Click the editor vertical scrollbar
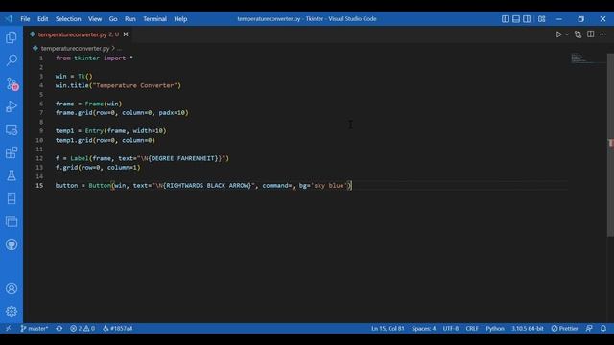 tap(610, 145)
